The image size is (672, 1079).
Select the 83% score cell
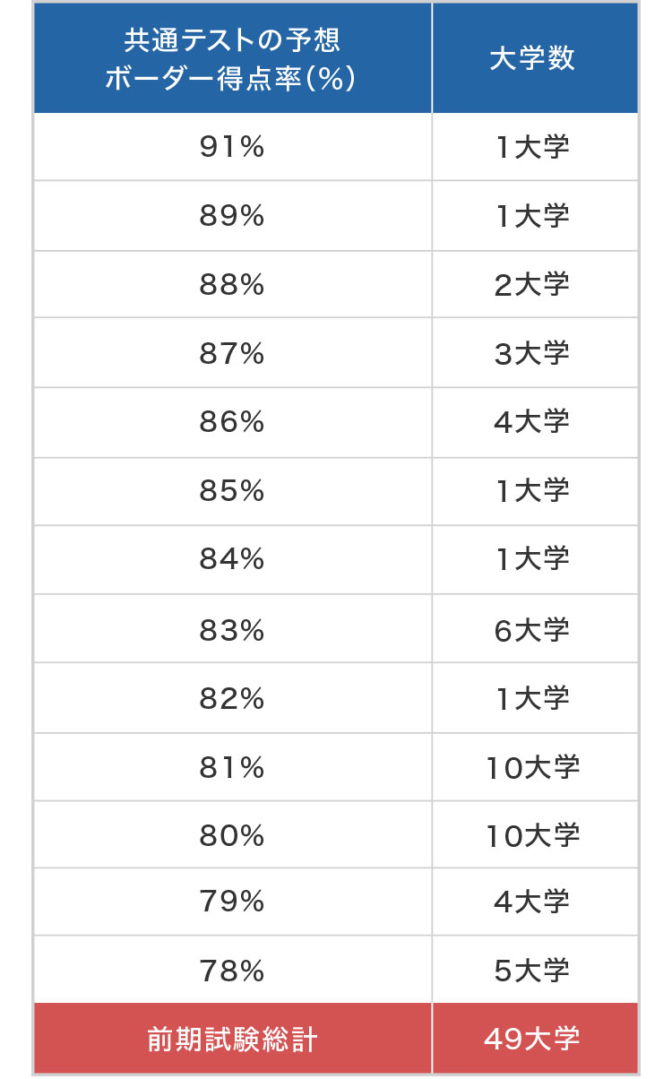click(x=233, y=629)
